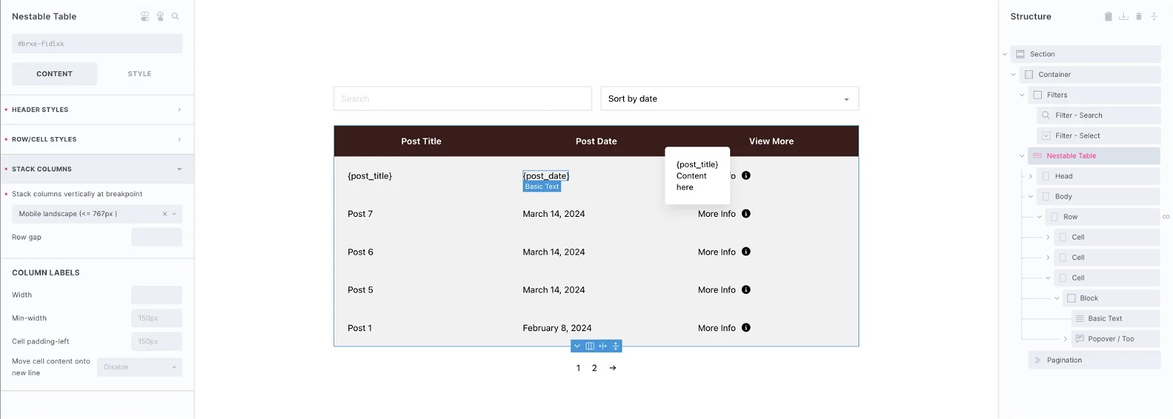Click the link icon beside Row in Structure
This screenshot has height=419, width=1173.
pos(1166,217)
